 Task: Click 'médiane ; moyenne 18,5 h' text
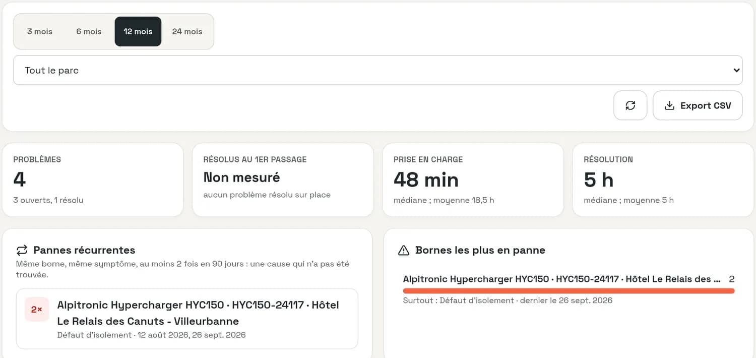pyautogui.click(x=444, y=200)
